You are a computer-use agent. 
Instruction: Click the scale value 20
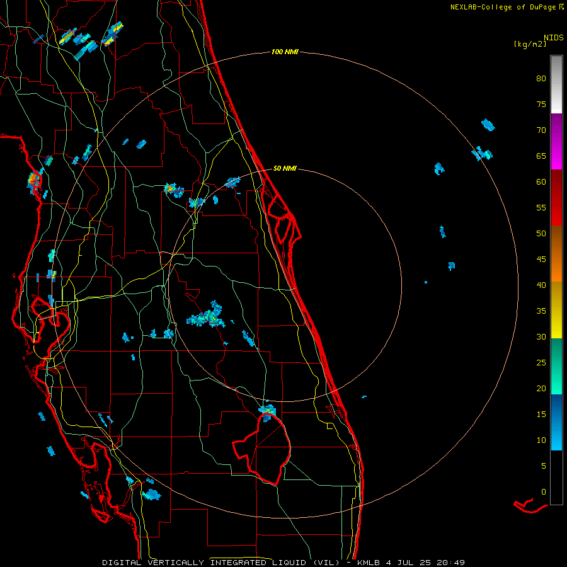pos(541,389)
